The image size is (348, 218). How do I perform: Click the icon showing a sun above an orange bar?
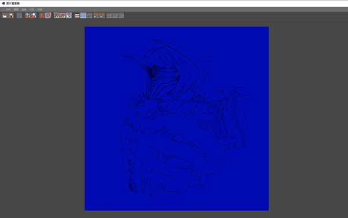pyautogui.click(x=28, y=15)
